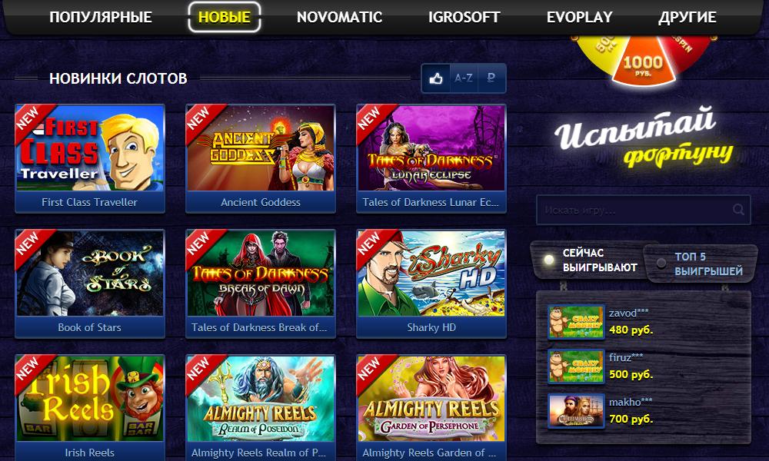Click the search magnifier icon
The height and width of the screenshot is (461, 769).
(738, 210)
